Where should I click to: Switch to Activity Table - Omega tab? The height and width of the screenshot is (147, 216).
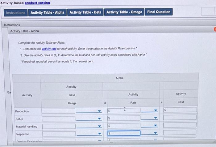124,12
